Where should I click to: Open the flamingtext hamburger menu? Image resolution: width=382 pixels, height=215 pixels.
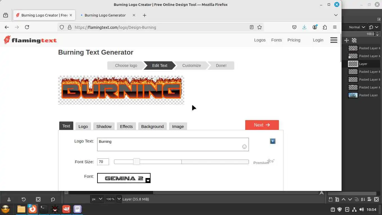click(334, 40)
